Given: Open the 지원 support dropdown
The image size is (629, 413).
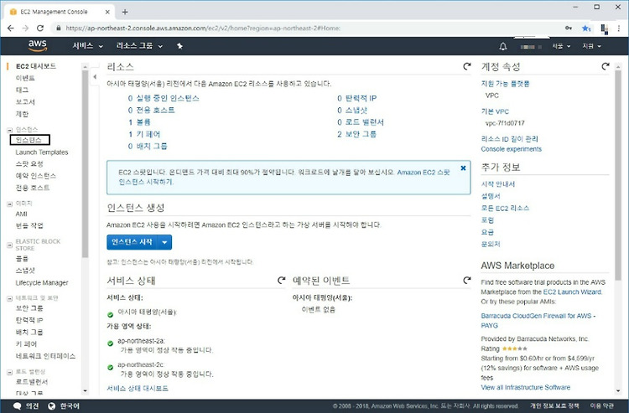Looking at the screenshot, I should click(592, 46).
